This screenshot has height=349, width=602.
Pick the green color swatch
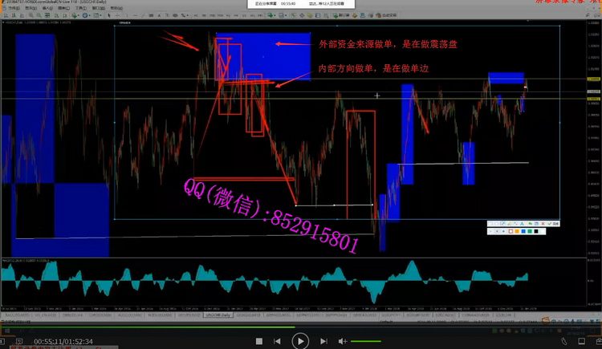(x=530, y=231)
